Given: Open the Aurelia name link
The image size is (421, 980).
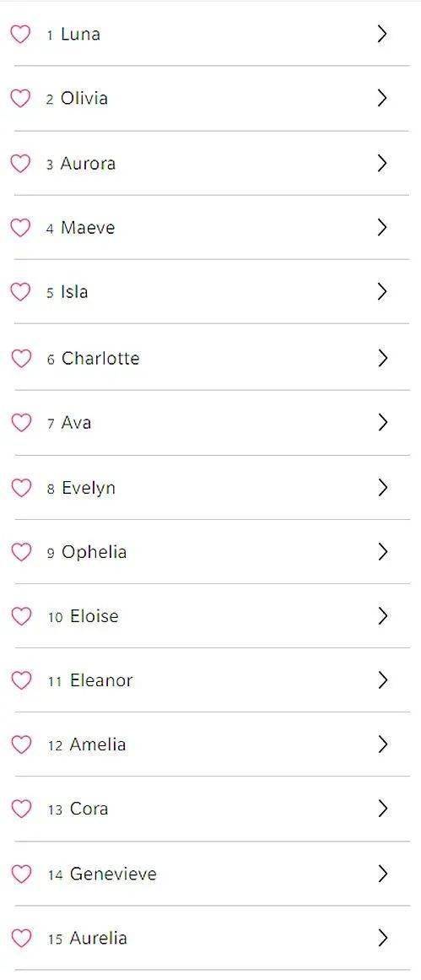Looking at the screenshot, I should [x=98, y=938].
